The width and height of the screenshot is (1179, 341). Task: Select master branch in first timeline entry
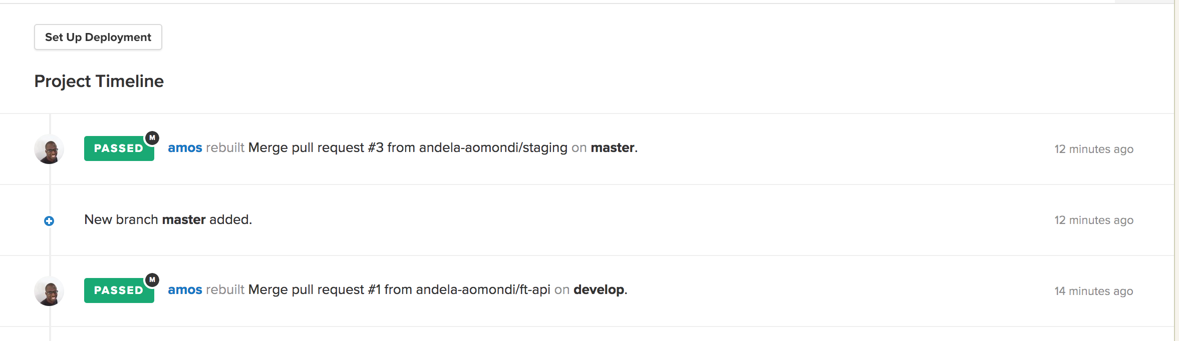[x=613, y=148]
